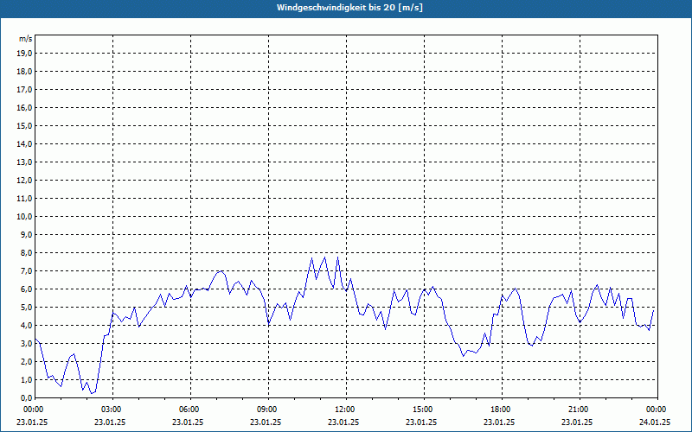Click the 23.01.25 date below 06:00
The image size is (692, 432).
(188, 422)
